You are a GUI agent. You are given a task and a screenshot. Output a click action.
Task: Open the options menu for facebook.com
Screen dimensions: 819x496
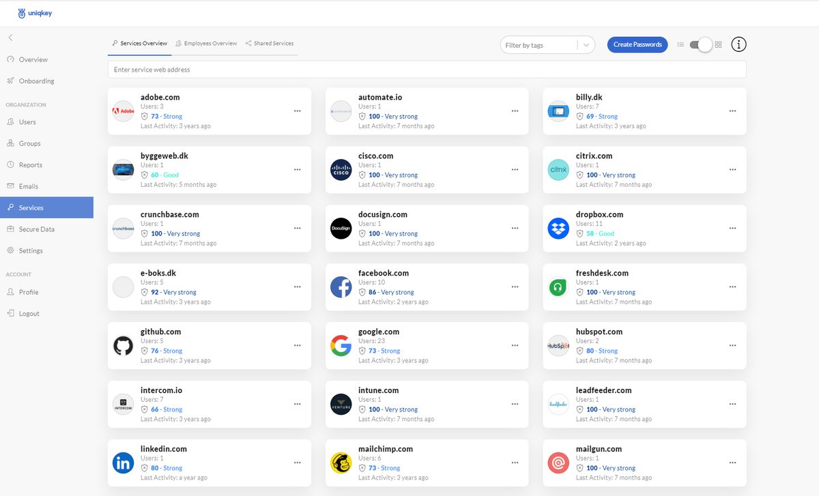click(x=515, y=287)
